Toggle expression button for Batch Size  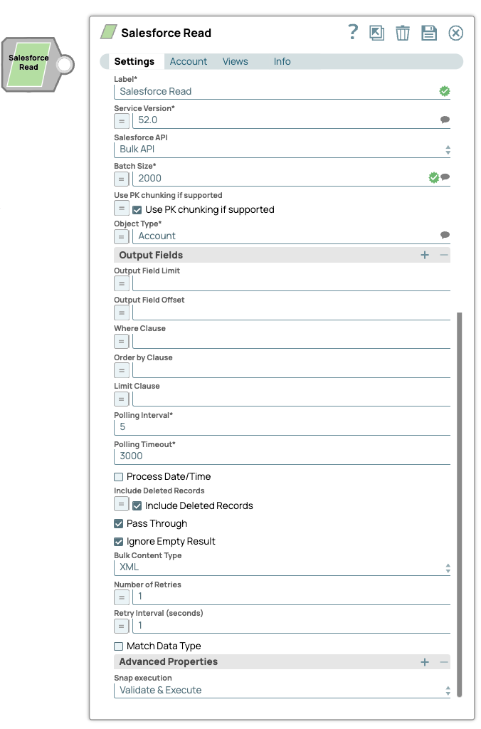[121, 179]
